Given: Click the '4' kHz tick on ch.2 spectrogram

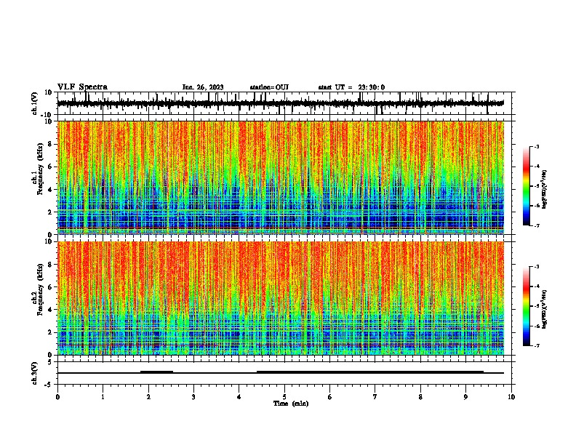Looking at the screenshot, I should tap(51, 310).
